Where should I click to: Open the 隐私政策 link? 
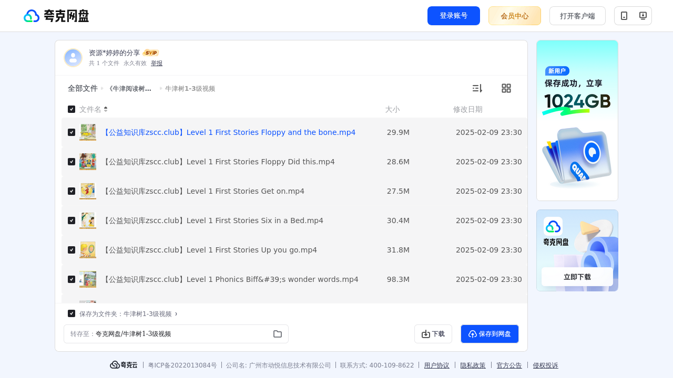click(473, 365)
